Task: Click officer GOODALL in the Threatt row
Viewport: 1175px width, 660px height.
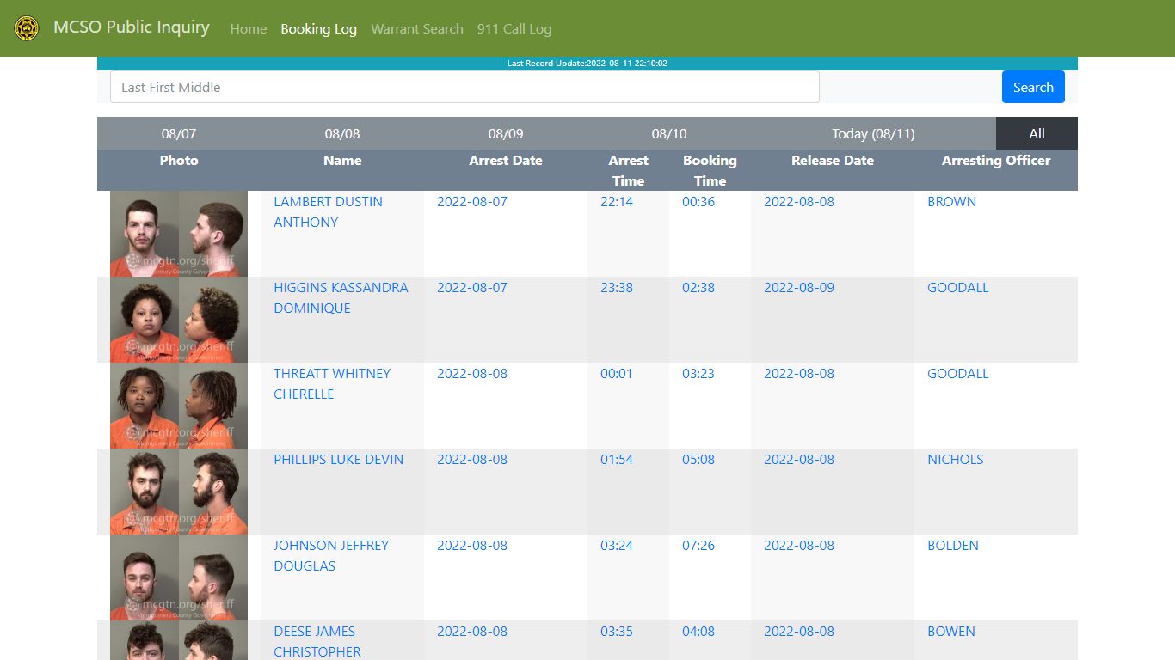Action: [958, 373]
